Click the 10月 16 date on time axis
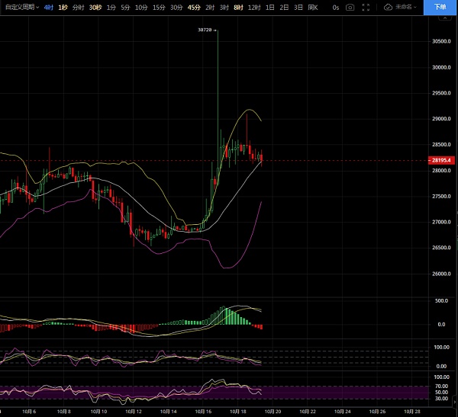 click(203, 411)
